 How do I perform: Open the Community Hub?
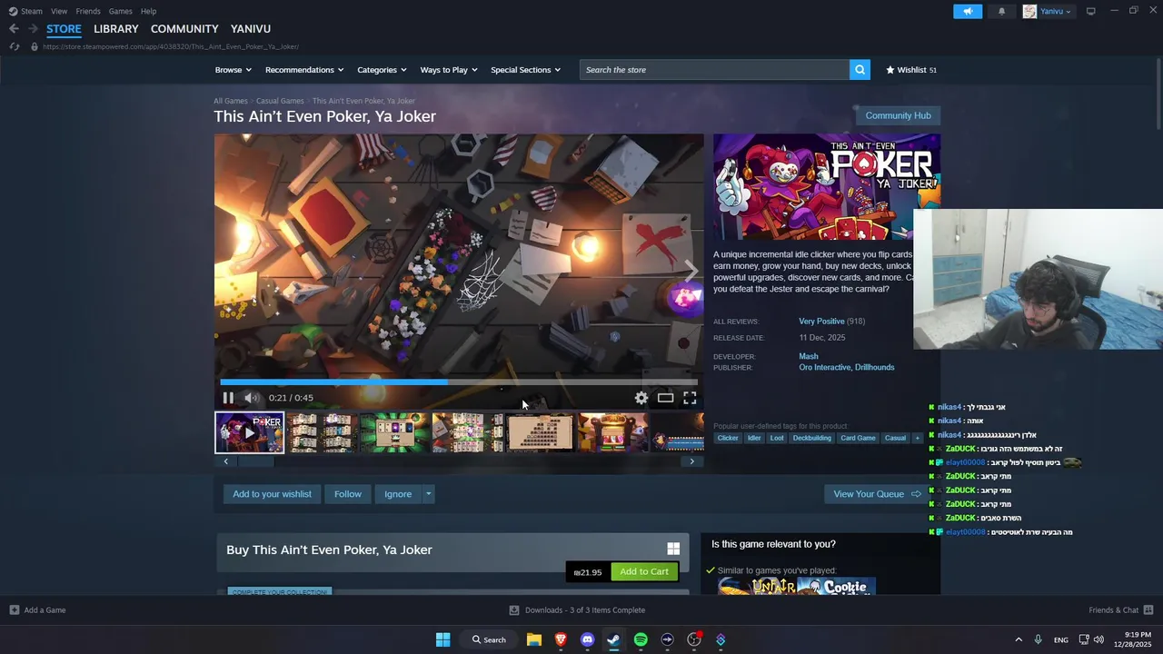click(x=898, y=115)
